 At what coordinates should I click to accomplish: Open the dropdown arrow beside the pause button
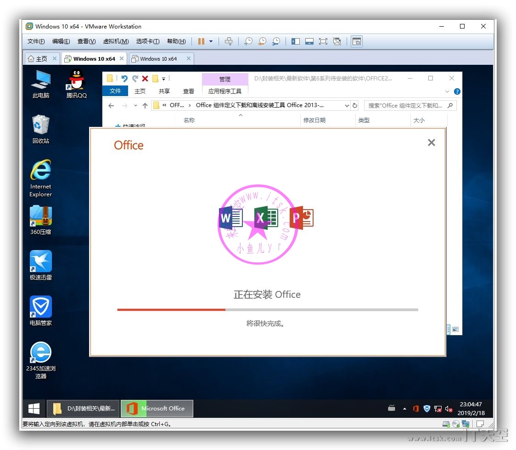pyautogui.click(x=211, y=41)
